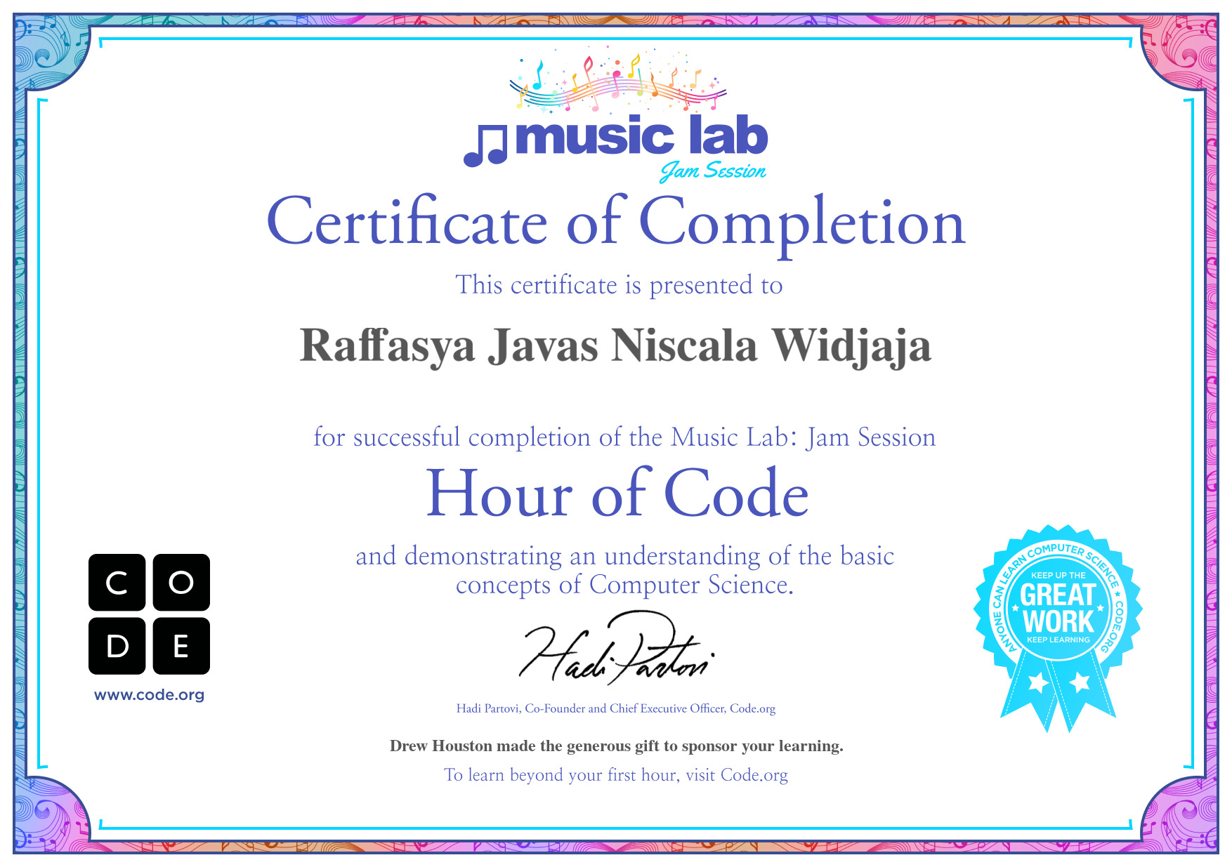Click 'This certificate is presented to' line

(x=618, y=286)
